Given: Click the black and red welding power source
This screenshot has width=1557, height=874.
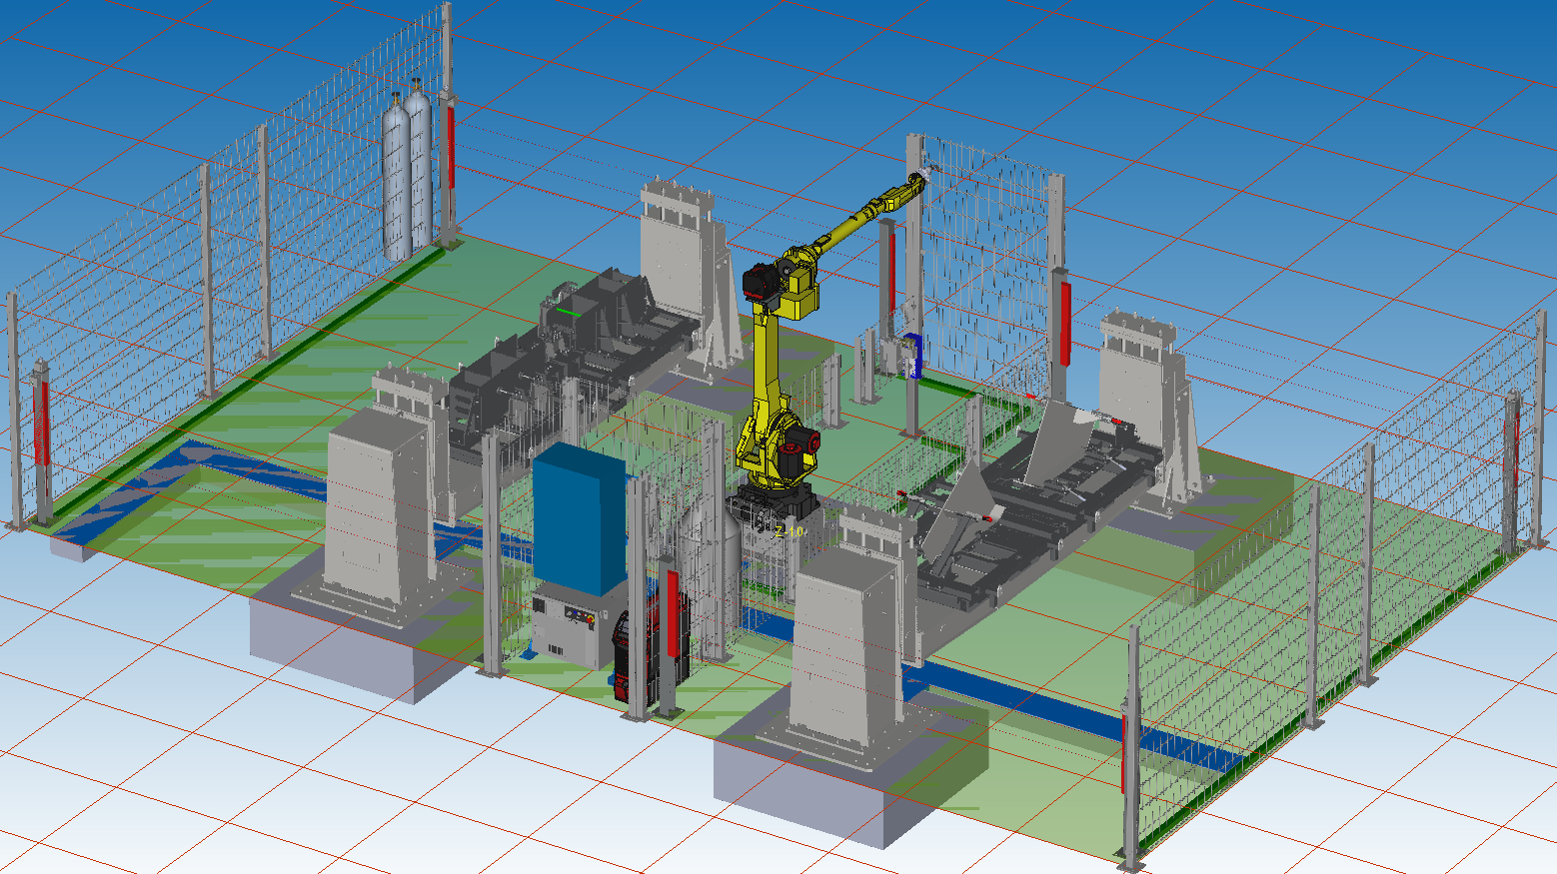Looking at the screenshot, I should [650, 649].
